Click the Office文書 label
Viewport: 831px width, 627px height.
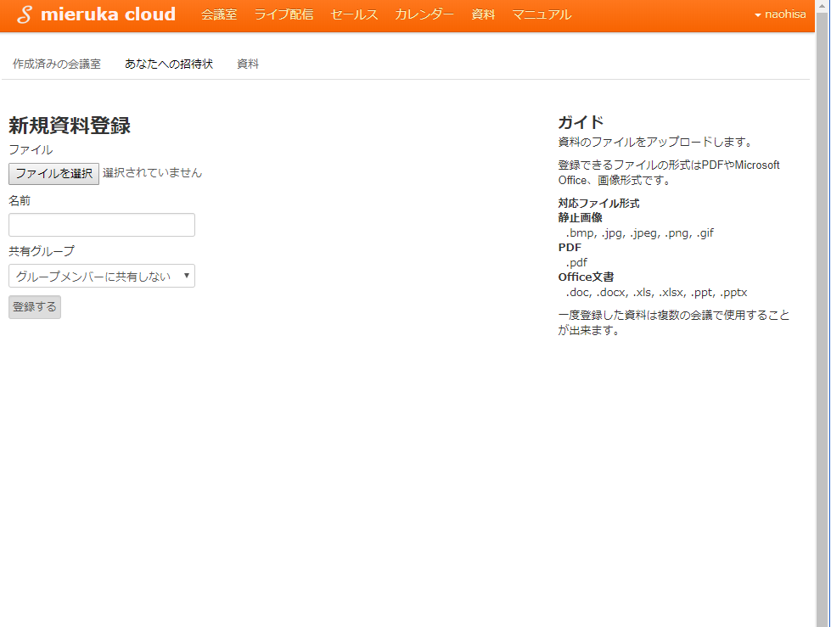point(587,277)
